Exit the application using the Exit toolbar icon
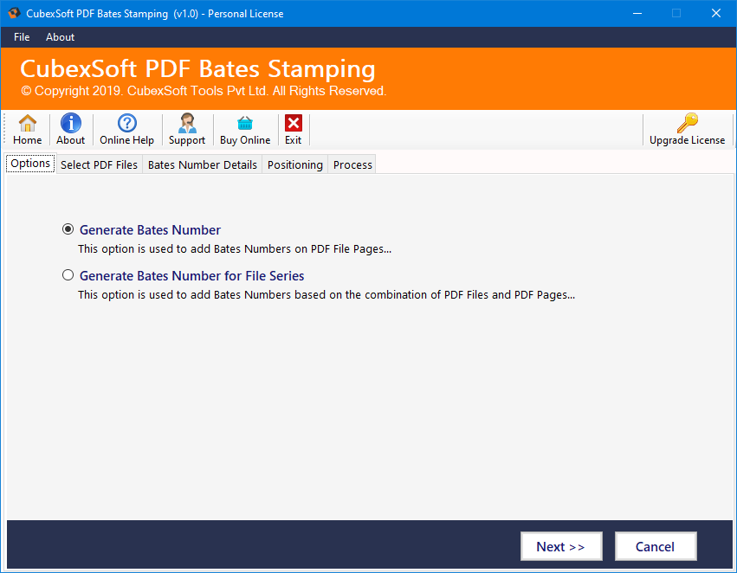 click(x=293, y=128)
